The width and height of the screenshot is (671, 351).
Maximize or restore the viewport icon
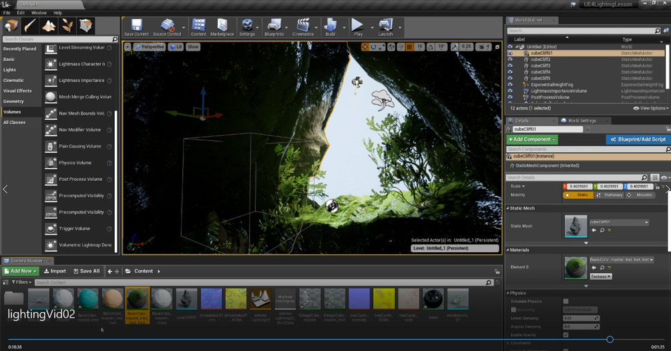497,47
